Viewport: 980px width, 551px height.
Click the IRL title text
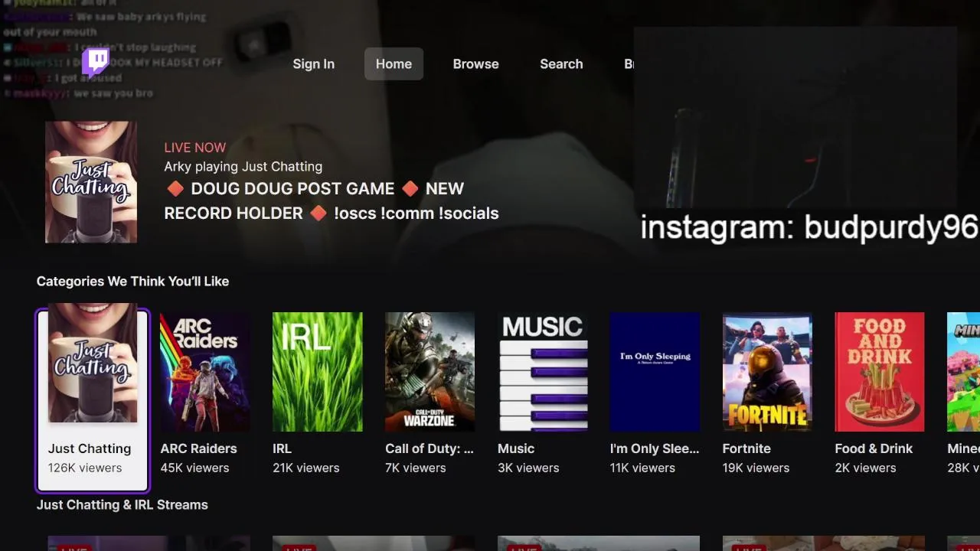(282, 448)
